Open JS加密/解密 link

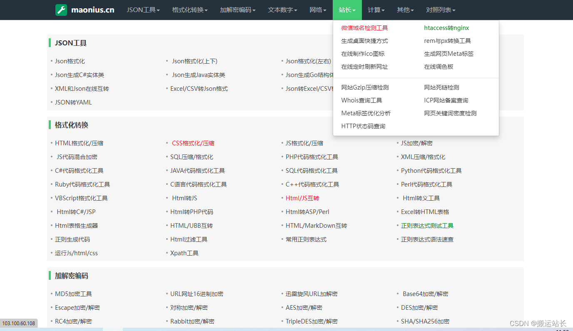pyautogui.click(x=417, y=143)
